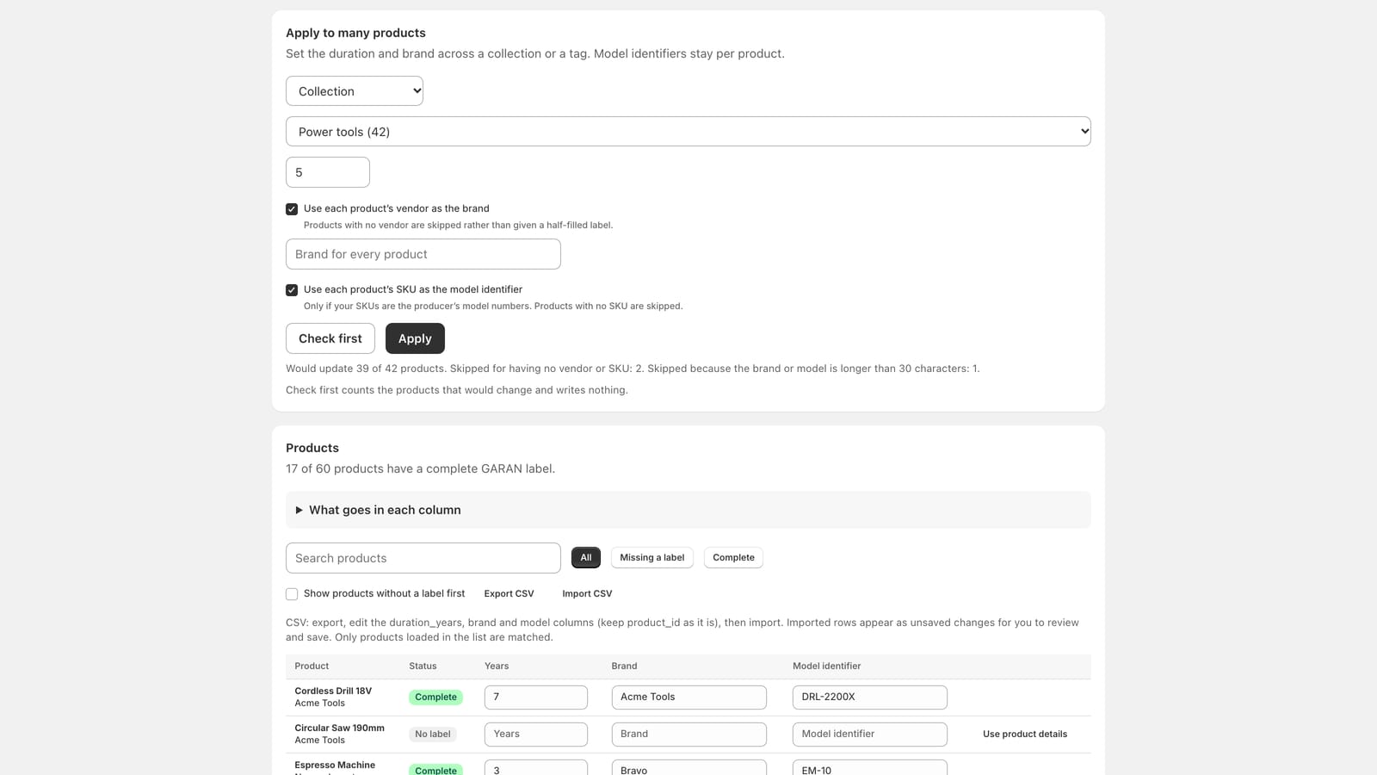Click Import CSV
The image size is (1377, 775).
point(587,594)
